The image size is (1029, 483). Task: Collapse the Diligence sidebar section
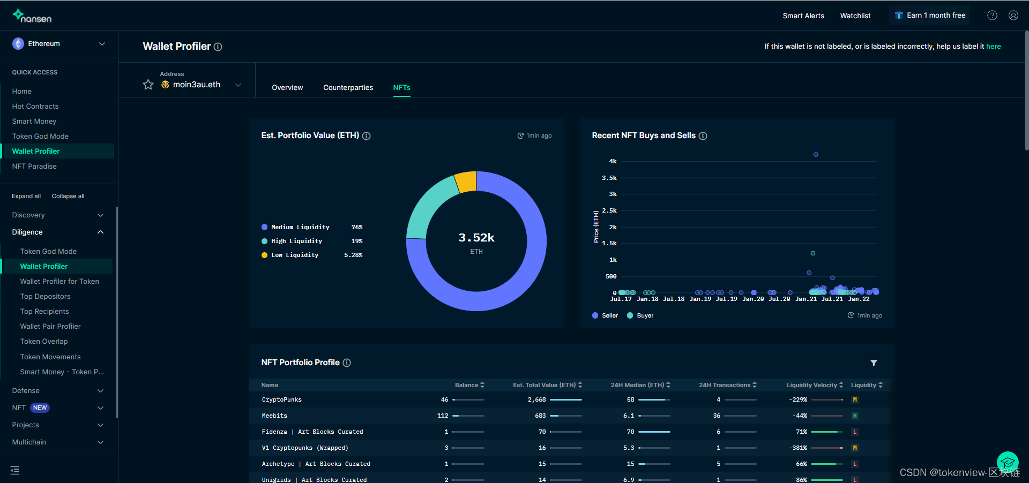58,232
